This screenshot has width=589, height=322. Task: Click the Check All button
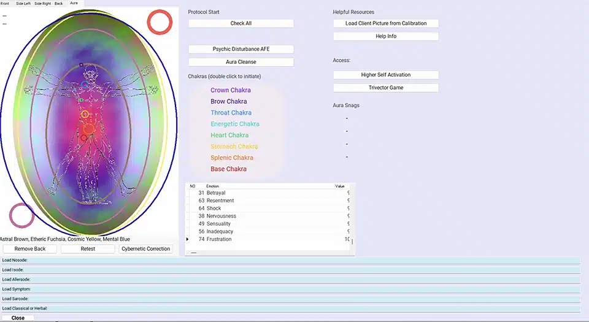pos(241,23)
